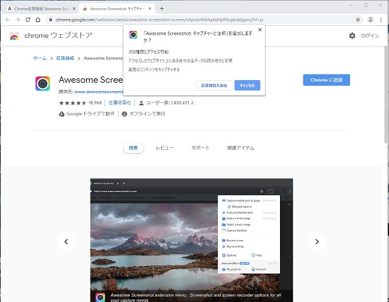The width and height of the screenshot is (389, 302).
Task: Reload the page with refresh icon
Action: point(28,20)
